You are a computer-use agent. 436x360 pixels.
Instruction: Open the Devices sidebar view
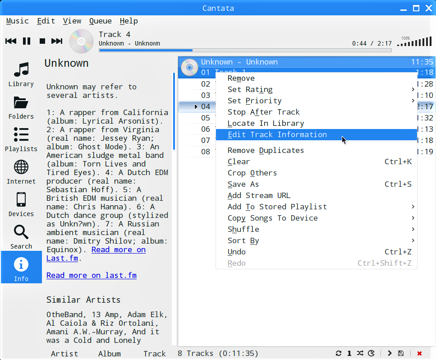(x=21, y=205)
